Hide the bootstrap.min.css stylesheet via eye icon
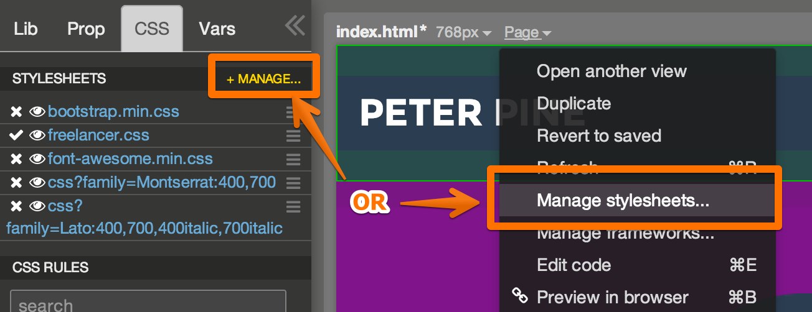 37,112
